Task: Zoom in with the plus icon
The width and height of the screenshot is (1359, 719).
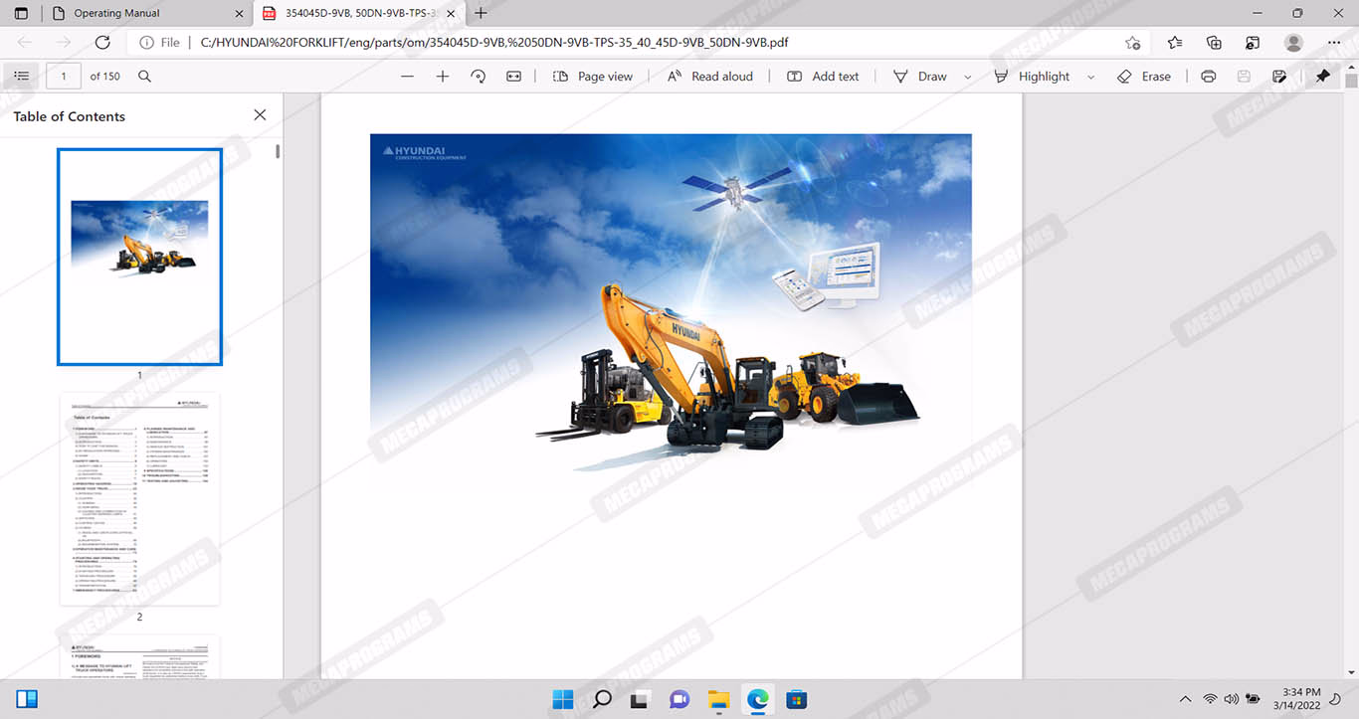Action: (x=443, y=77)
